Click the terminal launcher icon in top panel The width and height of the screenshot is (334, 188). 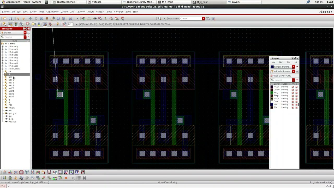(x=46, y=2)
